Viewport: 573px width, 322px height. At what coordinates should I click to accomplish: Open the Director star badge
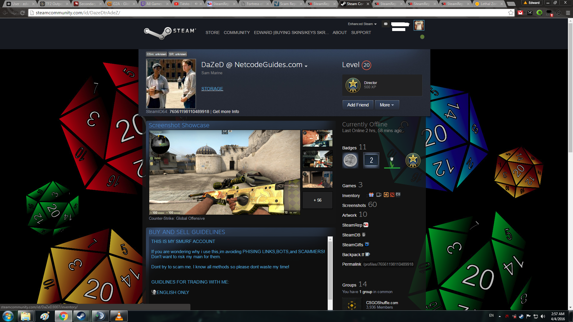353,85
